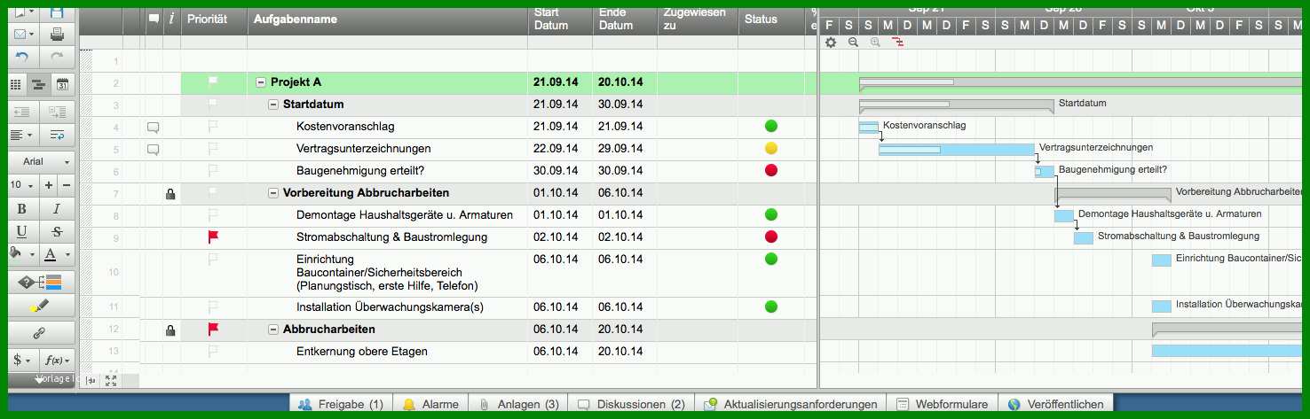Outdent the selected row
Screen dimensions: 1310x419
coord(23,112)
